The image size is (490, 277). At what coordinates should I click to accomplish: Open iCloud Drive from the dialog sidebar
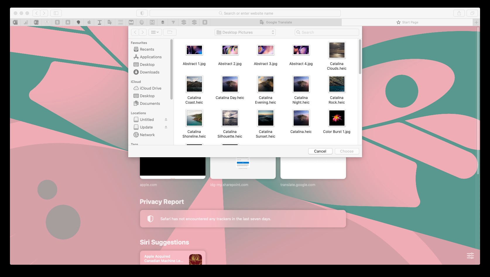pyautogui.click(x=150, y=88)
